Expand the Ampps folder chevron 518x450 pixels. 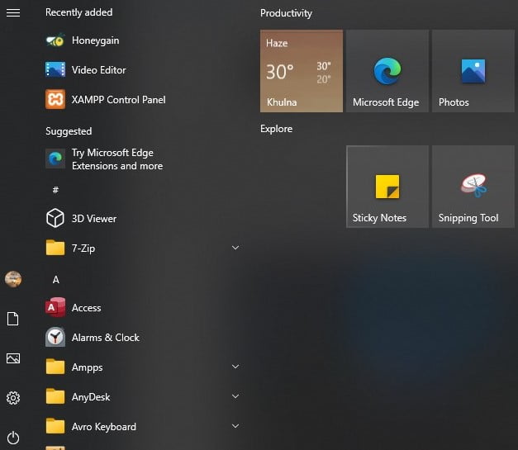tap(235, 367)
